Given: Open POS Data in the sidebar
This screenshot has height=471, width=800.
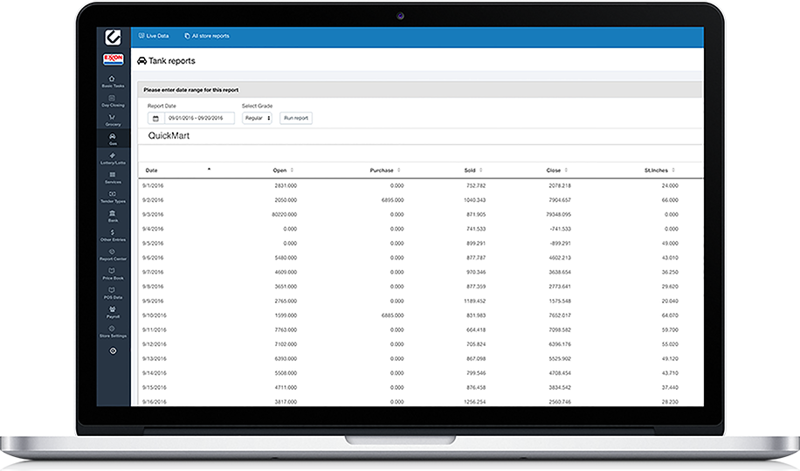Looking at the screenshot, I should (113, 293).
